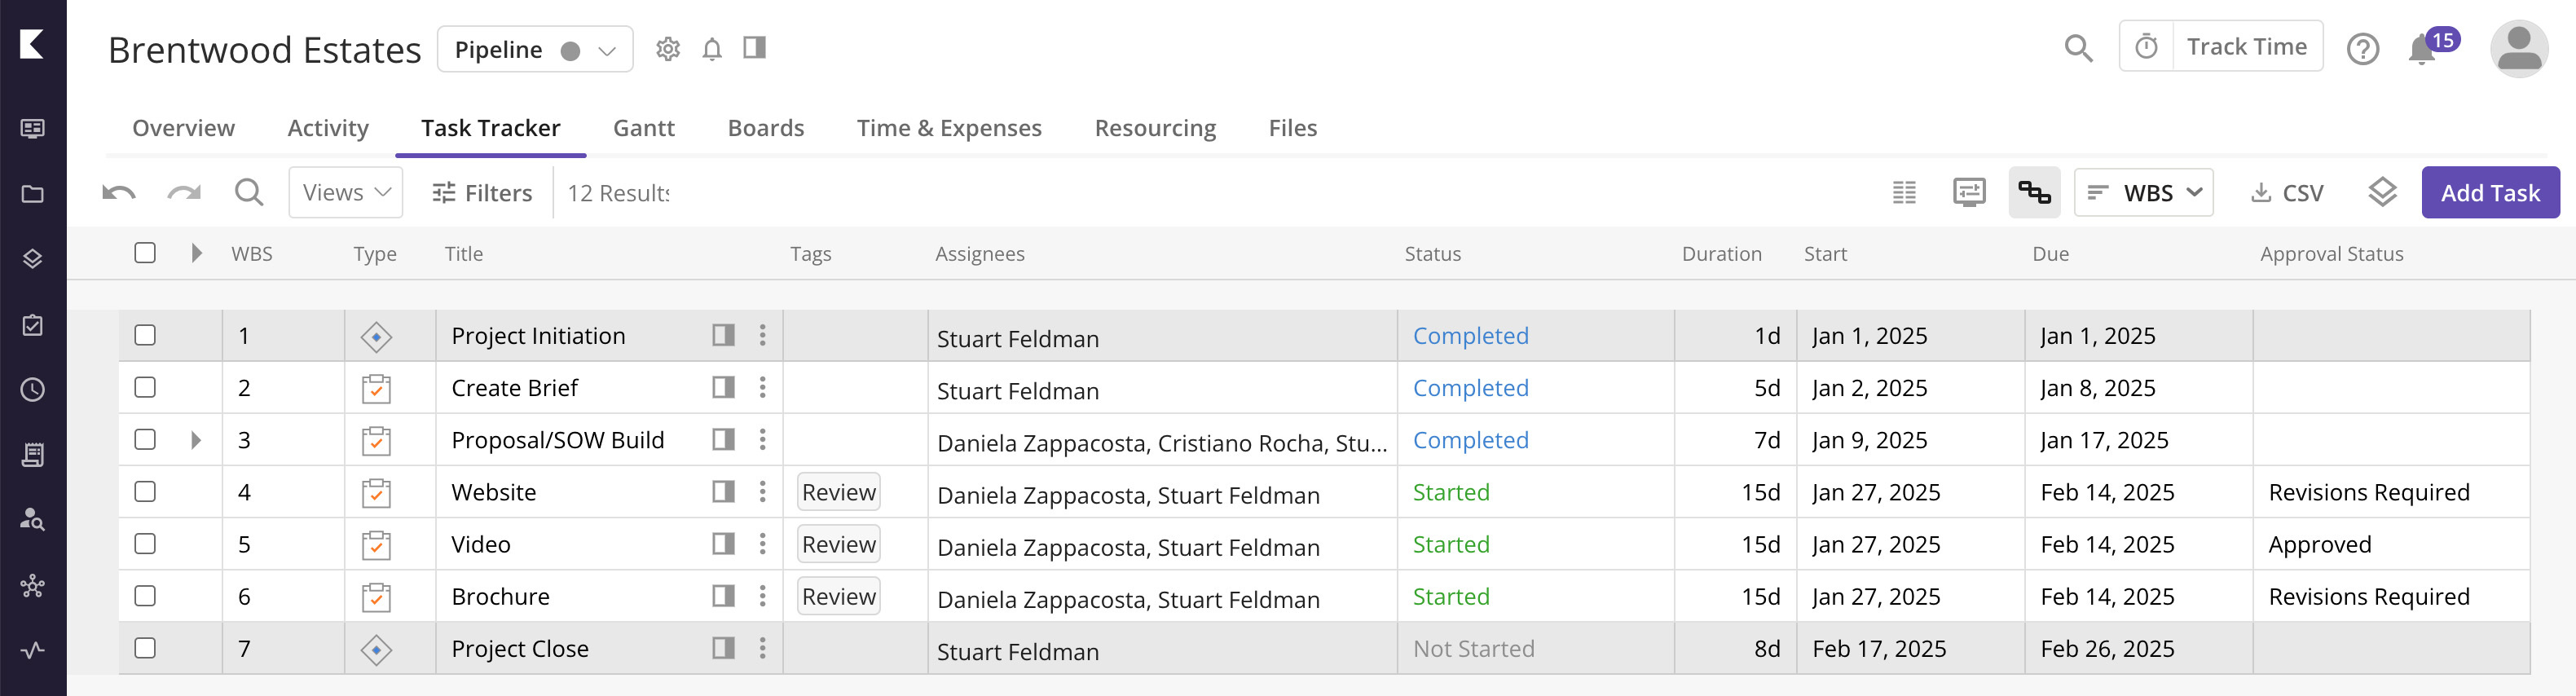Click the Started status of Website task
Image resolution: width=2576 pixels, height=696 pixels.
[1450, 492]
